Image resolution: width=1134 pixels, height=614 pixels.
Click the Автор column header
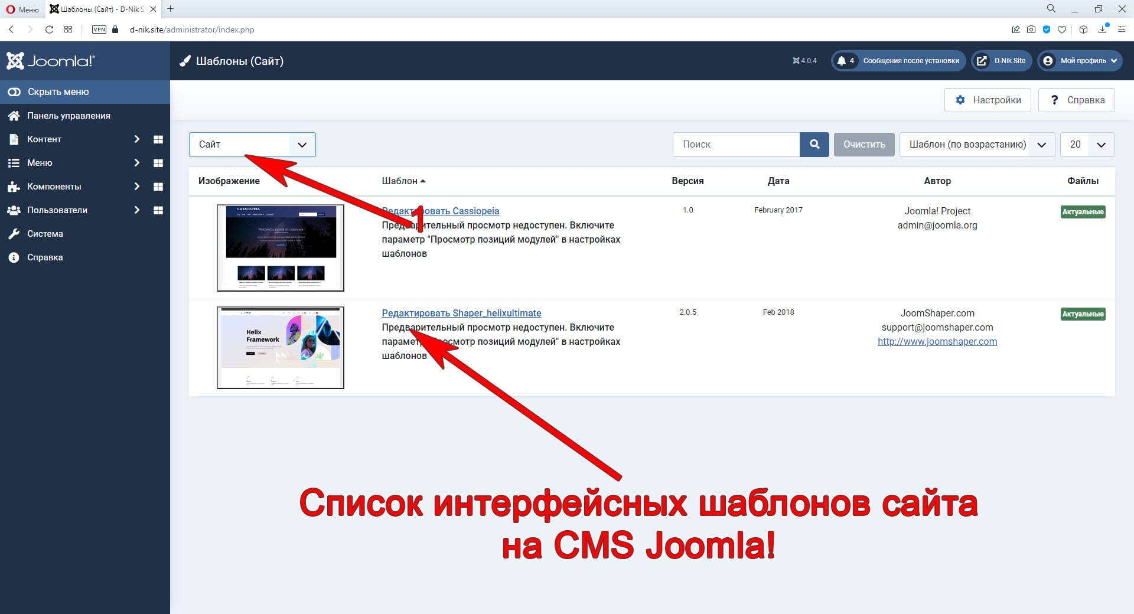coord(937,181)
